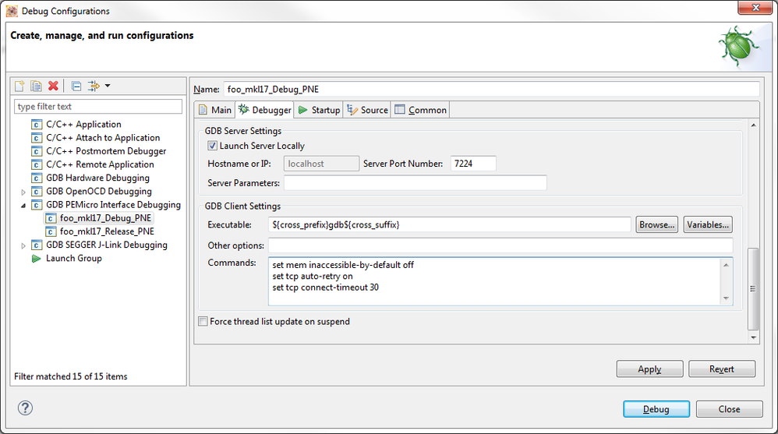Open filter dropdown arrow in toolbar
This screenshot has height=434, width=778.
108,86
